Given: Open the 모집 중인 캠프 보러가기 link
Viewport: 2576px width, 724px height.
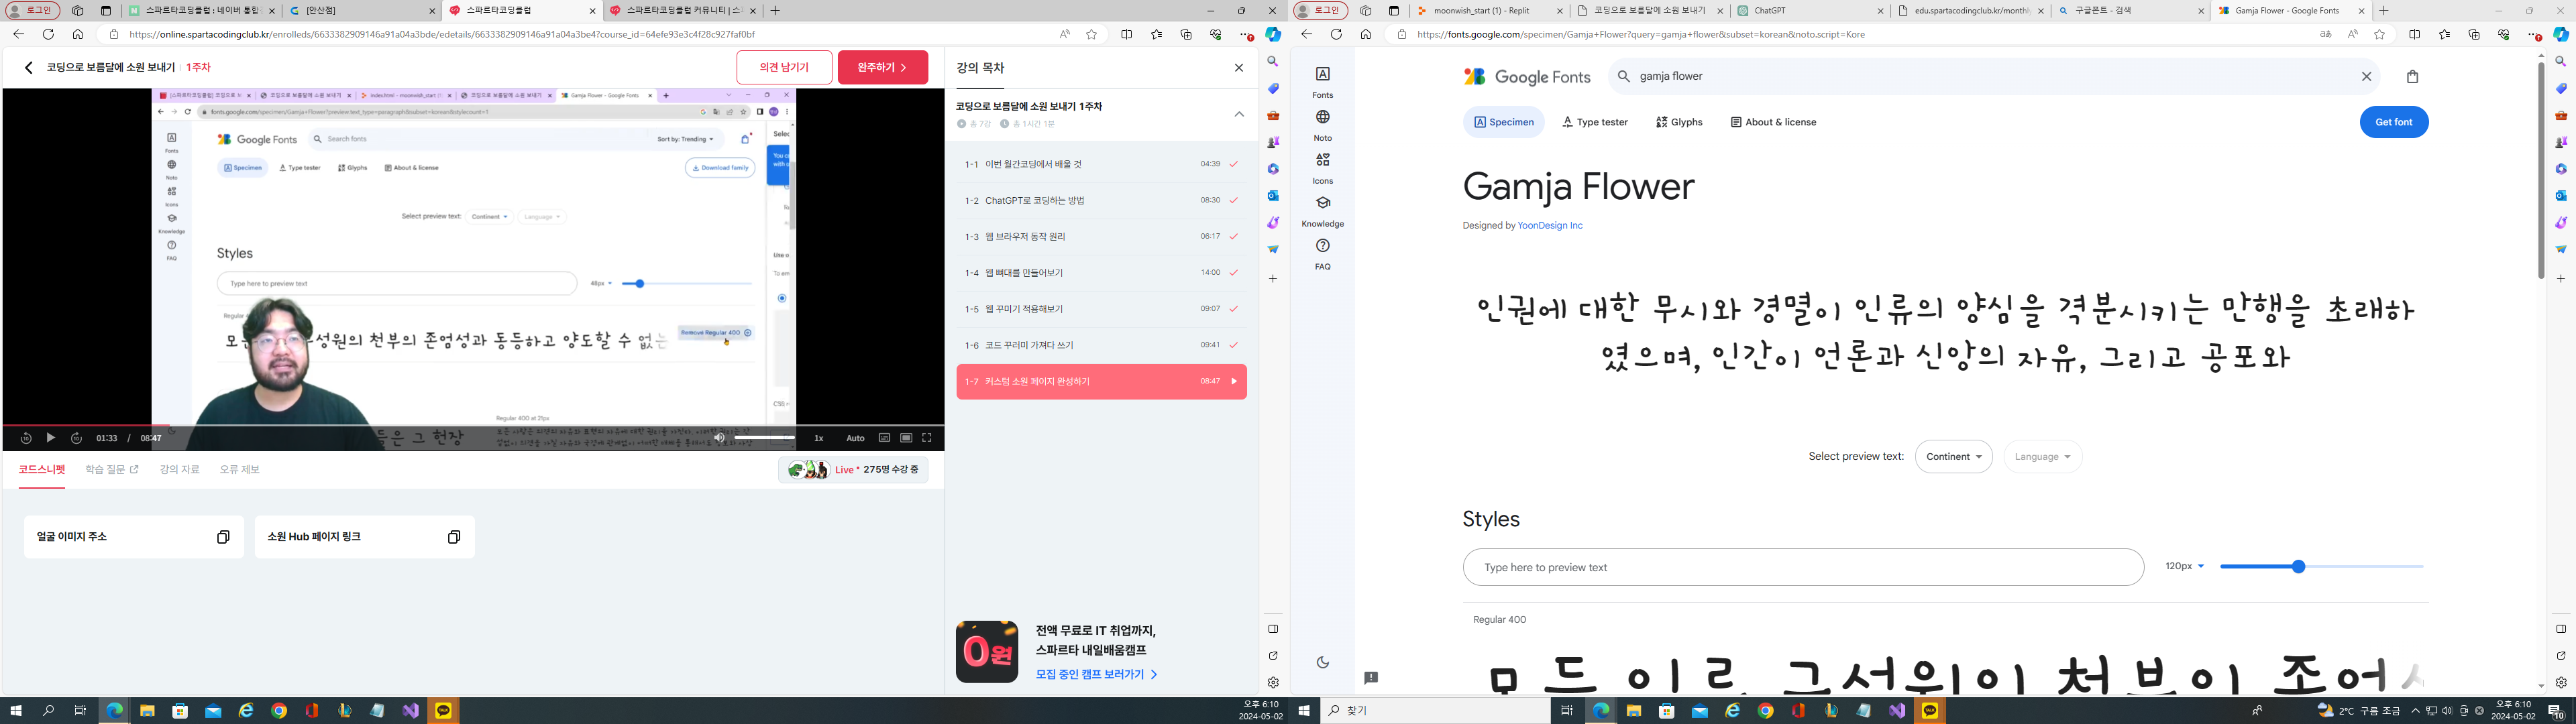Looking at the screenshot, I should click(1096, 674).
